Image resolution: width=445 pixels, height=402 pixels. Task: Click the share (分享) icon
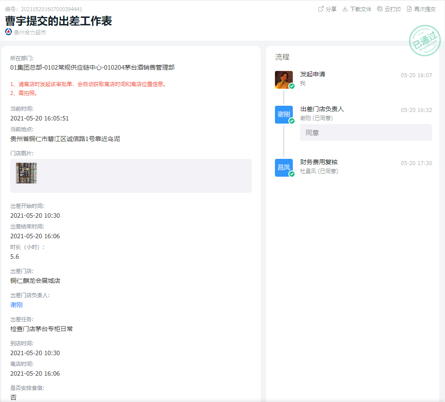coord(320,9)
